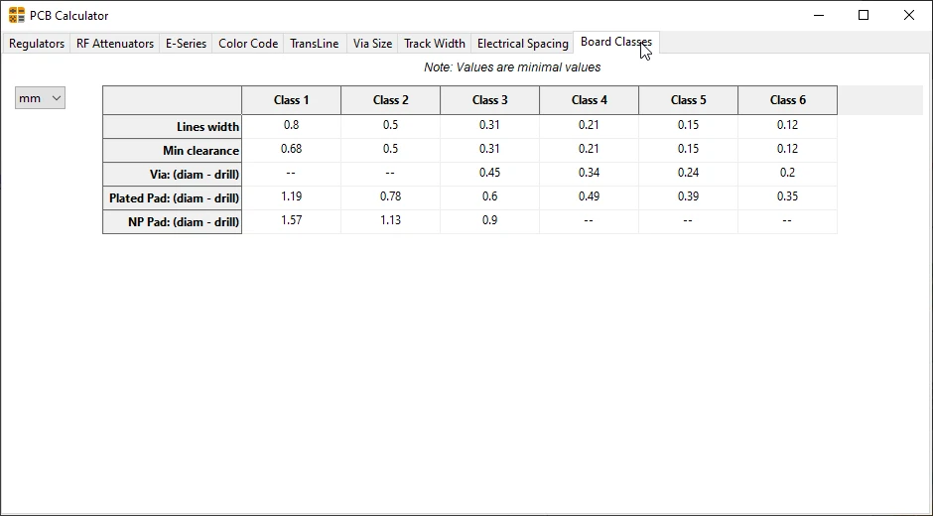Minimize the PCB Calculator window

point(819,15)
